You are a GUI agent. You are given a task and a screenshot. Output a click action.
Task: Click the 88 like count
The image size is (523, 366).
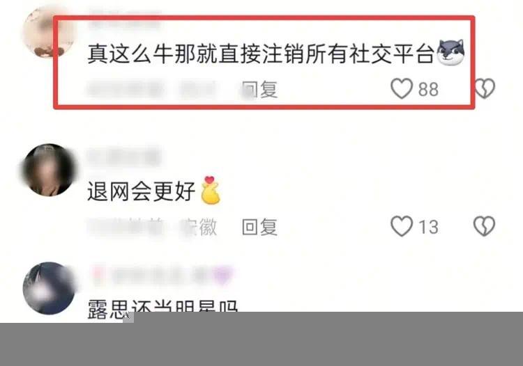[x=428, y=89]
